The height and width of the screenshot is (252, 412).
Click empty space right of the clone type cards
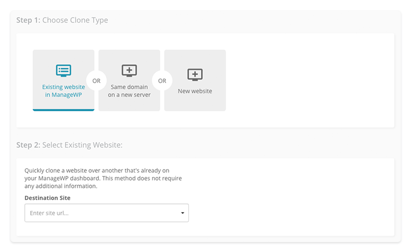click(x=309, y=81)
